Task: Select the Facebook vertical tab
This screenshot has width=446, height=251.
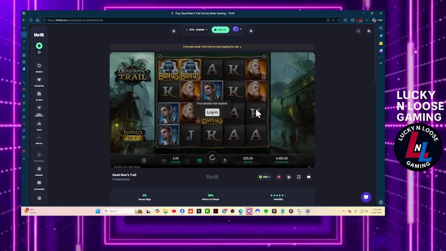Action: click(24, 69)
